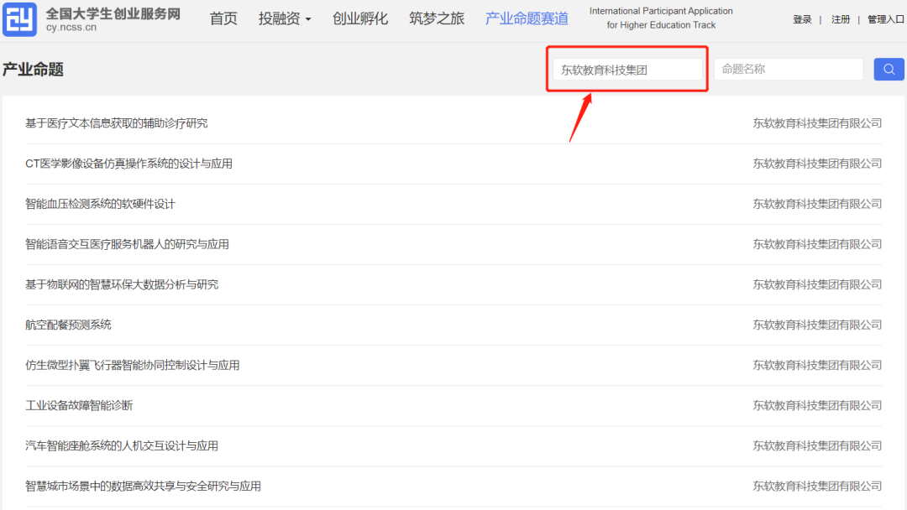Expand the 投融资 dropdown menu
This screenshot has height=510, width=907.
(284, 19)
